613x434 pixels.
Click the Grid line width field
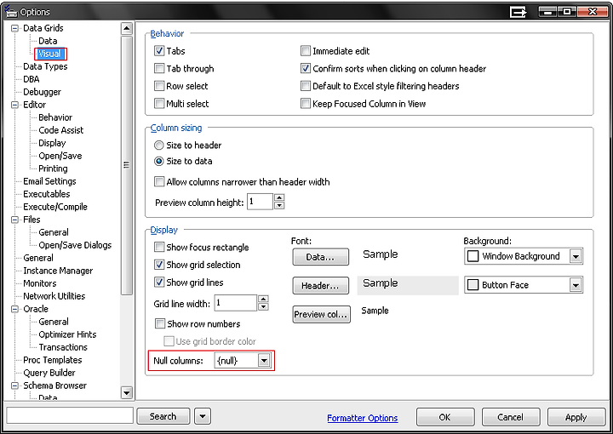tap(235, 303)
